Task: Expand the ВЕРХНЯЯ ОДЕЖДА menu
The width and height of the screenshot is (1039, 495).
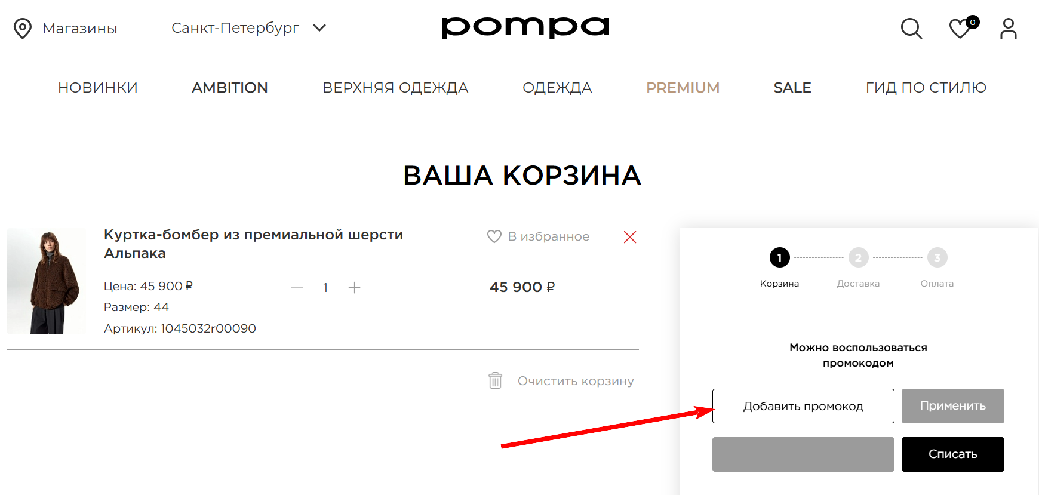Action: click(x=395, y=87)
